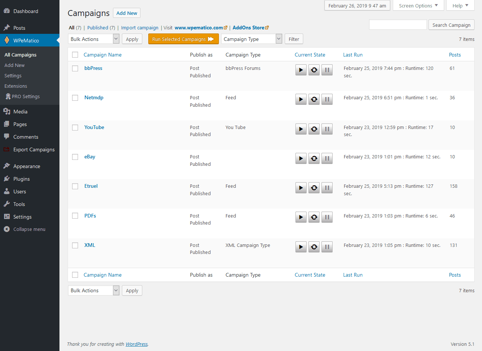Click the reset icon for the YouTube campaign

coord(314,129)
